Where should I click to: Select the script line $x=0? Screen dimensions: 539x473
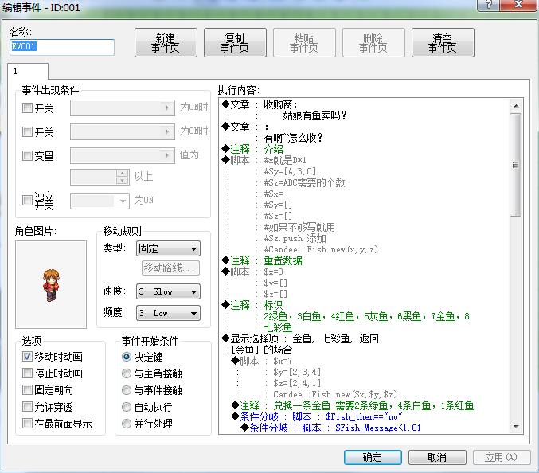273,272
